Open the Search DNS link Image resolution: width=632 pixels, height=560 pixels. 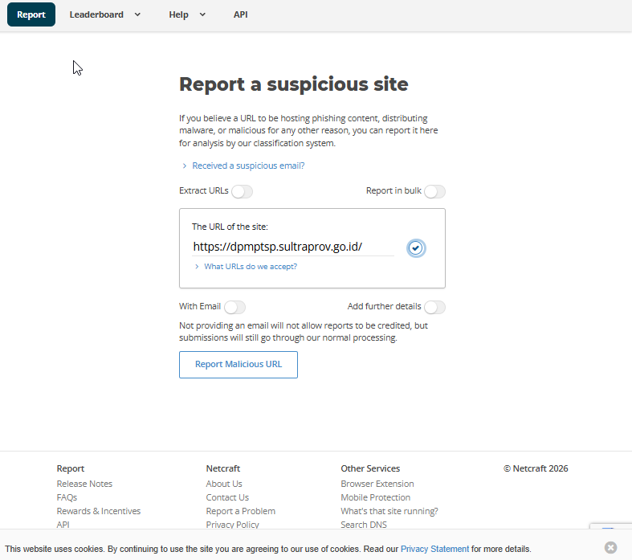364,525
